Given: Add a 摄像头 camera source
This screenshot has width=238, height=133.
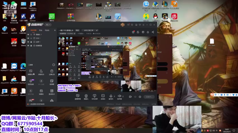Looking at the screenshot, I should [86, 97].
